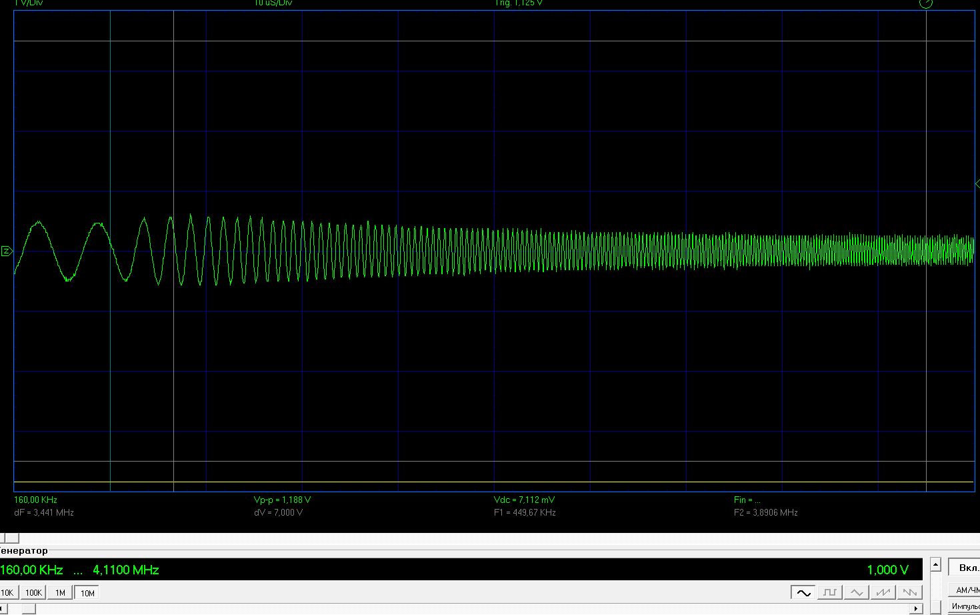This screenshot has width=980, height=615.
Task: Click the 1,000 V amplitude readout
Action: (x=887, y=570)
